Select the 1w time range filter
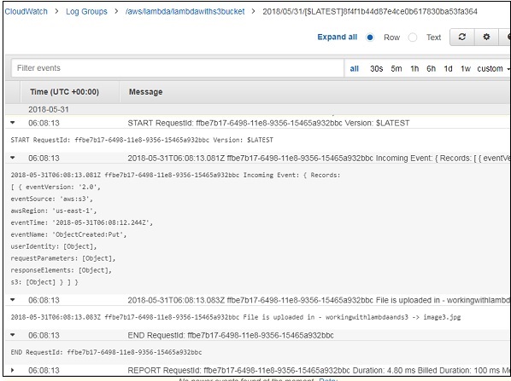 466,68
